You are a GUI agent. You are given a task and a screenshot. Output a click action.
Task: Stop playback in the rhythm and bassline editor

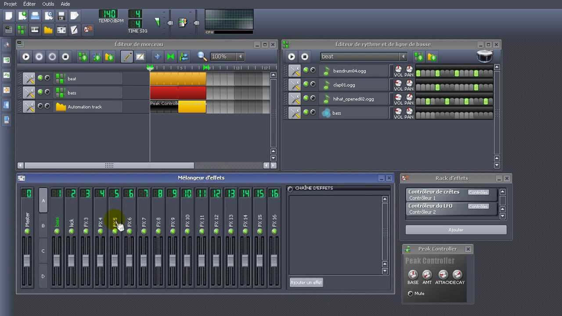pyautogui.click(x=305, y=57)
